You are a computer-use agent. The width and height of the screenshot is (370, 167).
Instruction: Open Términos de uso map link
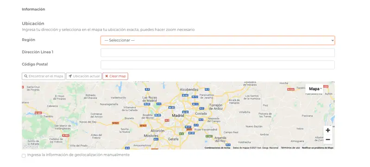pos(290,148)
